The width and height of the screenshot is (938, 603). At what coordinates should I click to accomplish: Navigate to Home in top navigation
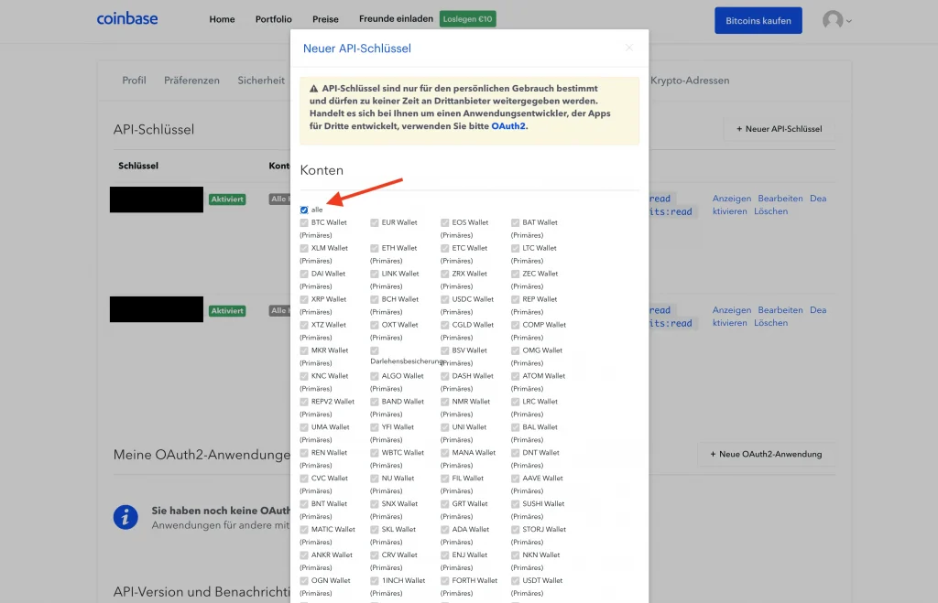pyautogui.click(x=222, y=19)
